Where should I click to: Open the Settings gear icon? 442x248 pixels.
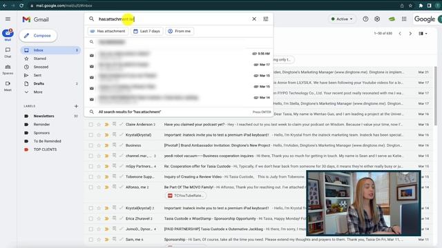pos(377,19)
